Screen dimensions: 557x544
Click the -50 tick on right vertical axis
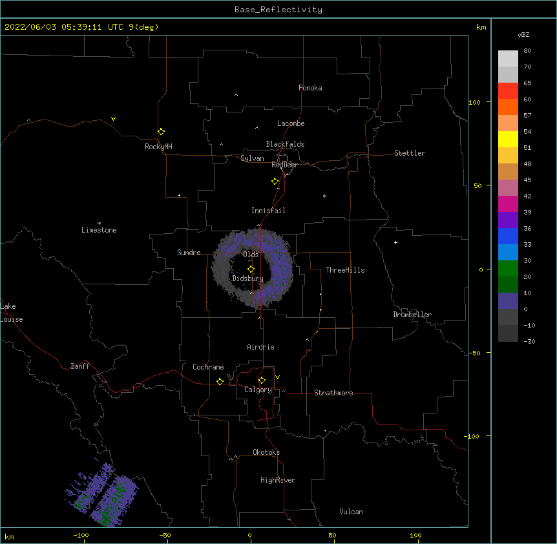(474, 353)
